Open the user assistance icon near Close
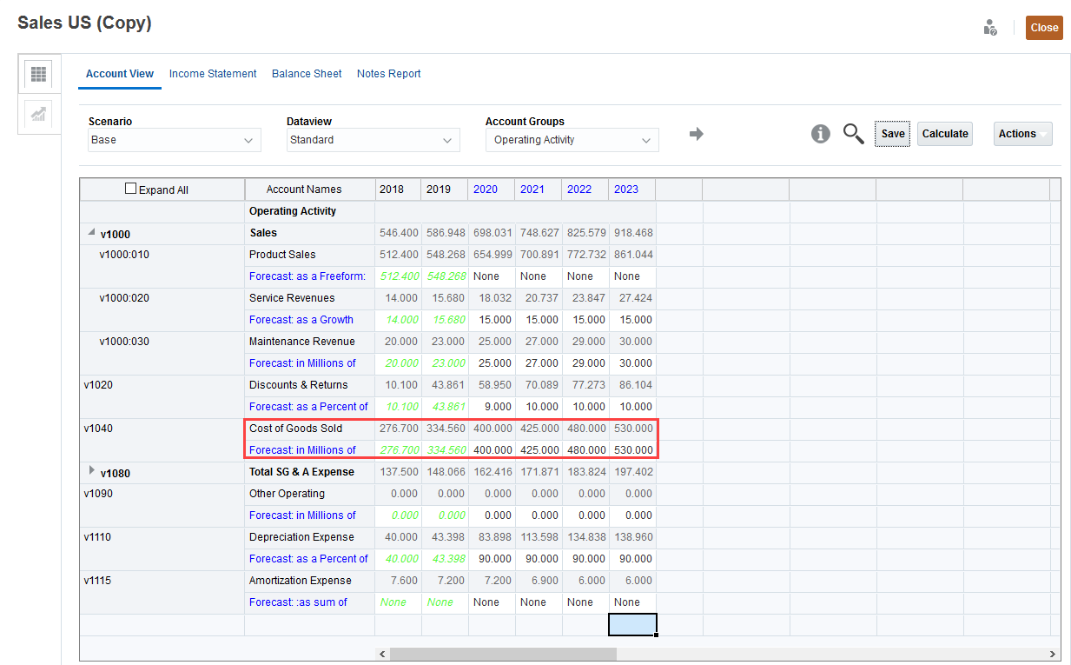 click(989, 28)
